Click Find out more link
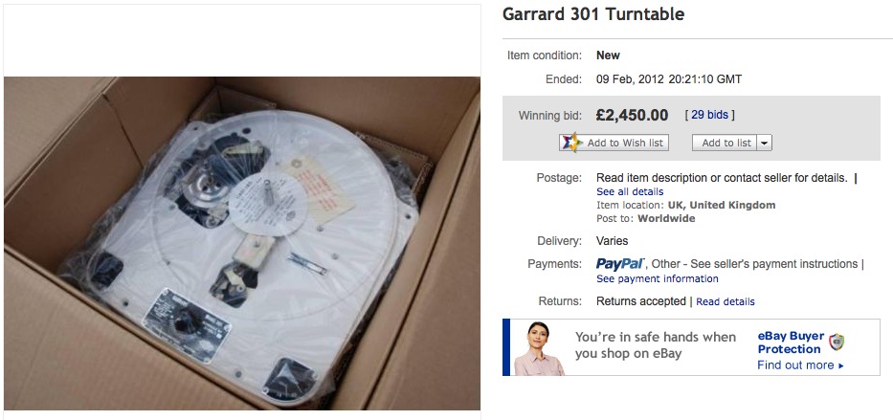The width and height of the screenshot is (893, 420). tap(795, 365)
